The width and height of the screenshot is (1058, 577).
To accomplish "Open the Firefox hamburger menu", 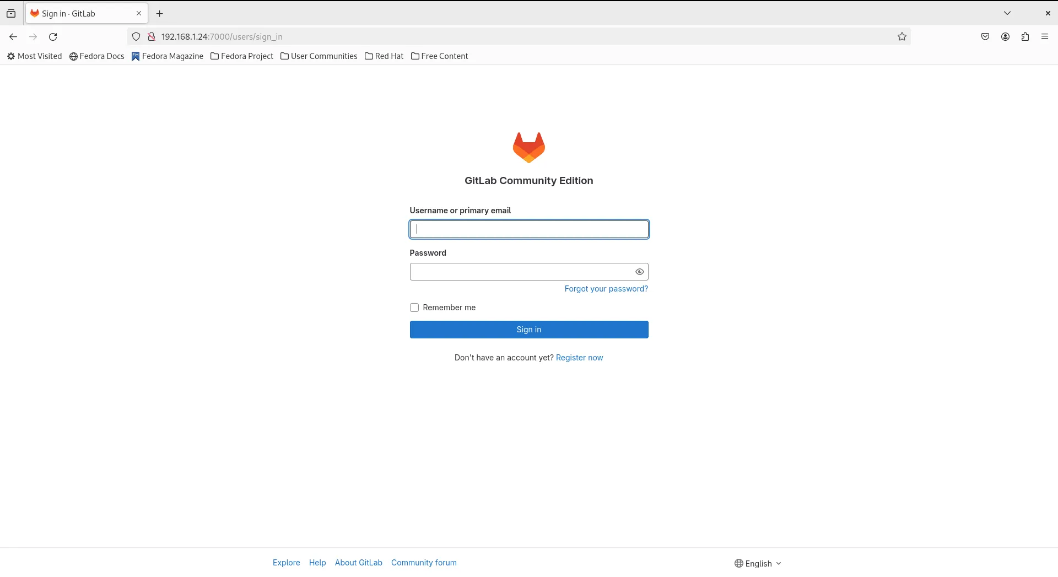I will tap(1045, 37).
